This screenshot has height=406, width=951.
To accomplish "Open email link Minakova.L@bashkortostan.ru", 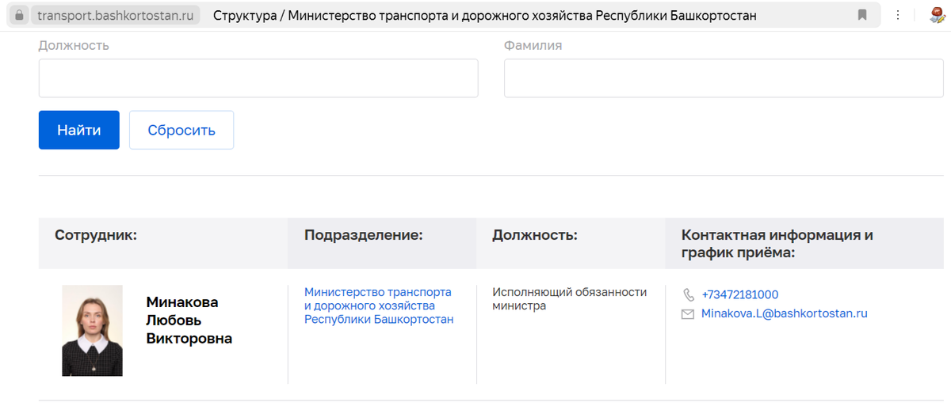I will 785,313.
